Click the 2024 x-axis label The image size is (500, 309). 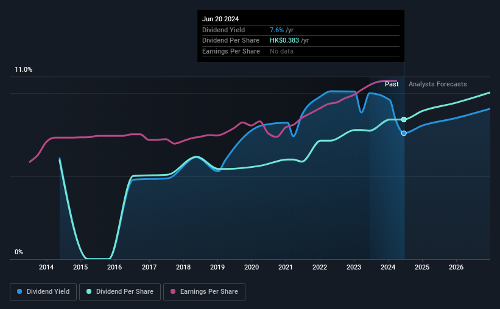coord(388,267)
